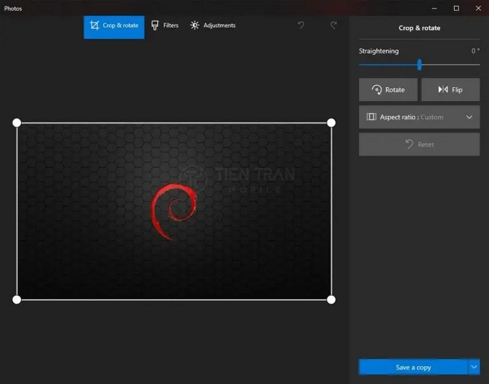Click Save a copy
This screenshot has height=384, width=489.
click(x=413, y=367)
